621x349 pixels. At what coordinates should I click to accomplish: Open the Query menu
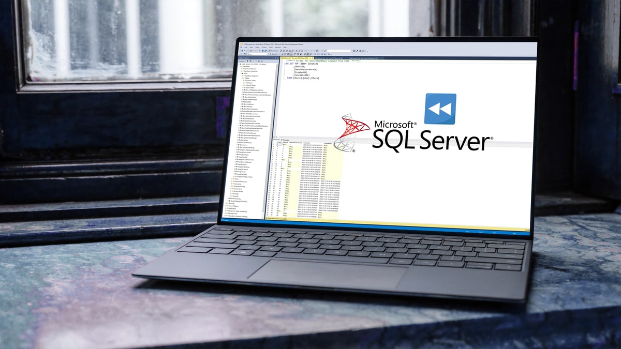(257, 48)
